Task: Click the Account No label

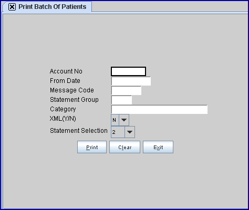Action: coord(66,71)
